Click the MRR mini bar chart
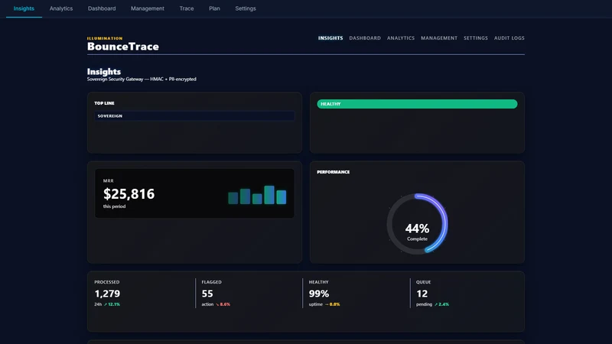The height and width of the screenshot is (344, 612). pos(257,195)
